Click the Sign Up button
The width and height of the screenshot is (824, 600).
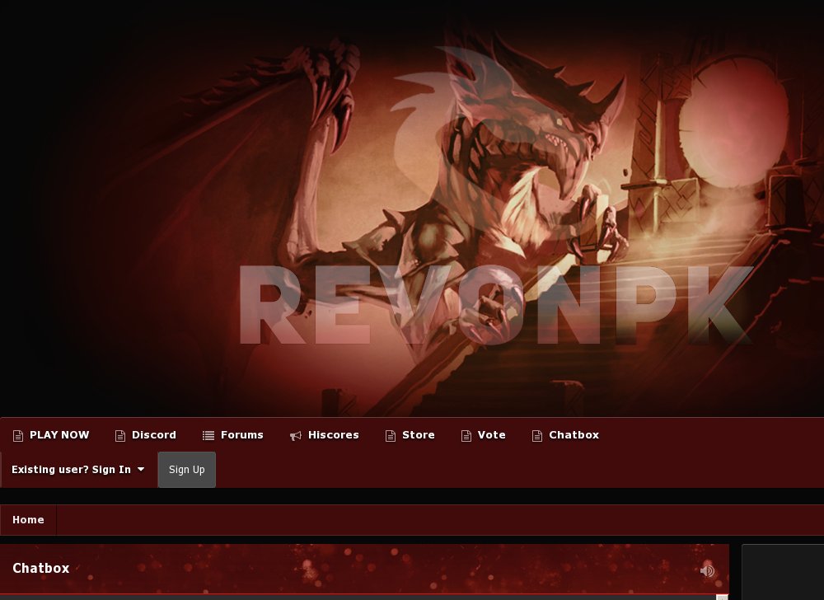coord(186,470)
